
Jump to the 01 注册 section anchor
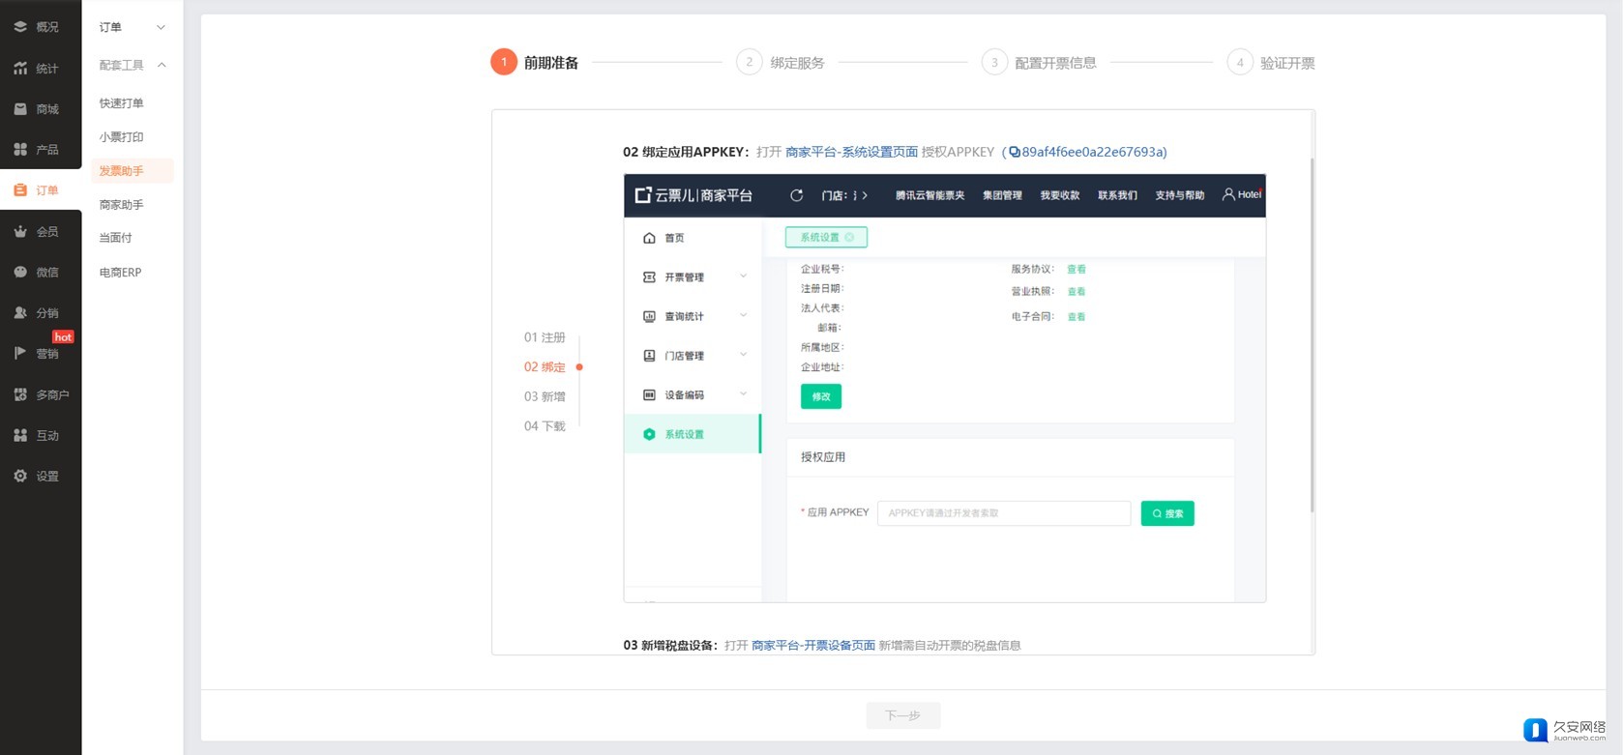click(x=545, y=337)
